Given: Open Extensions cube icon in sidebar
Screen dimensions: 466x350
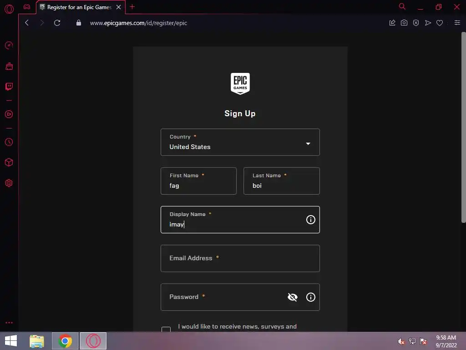Looking at the screenshot, I should (x=9, y=163).
